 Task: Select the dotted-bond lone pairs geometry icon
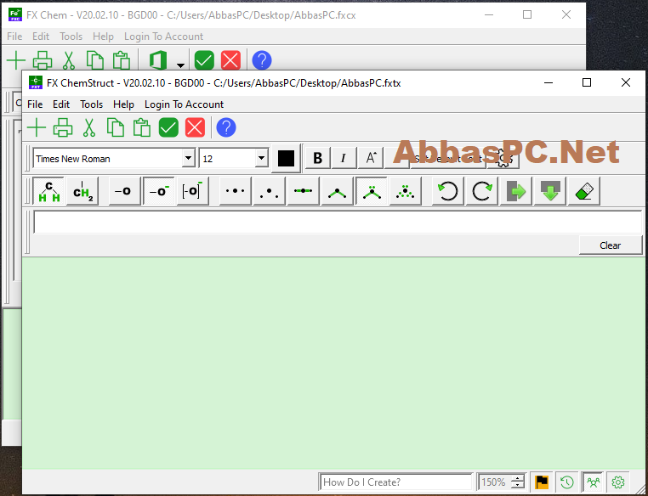coord(405,191)
